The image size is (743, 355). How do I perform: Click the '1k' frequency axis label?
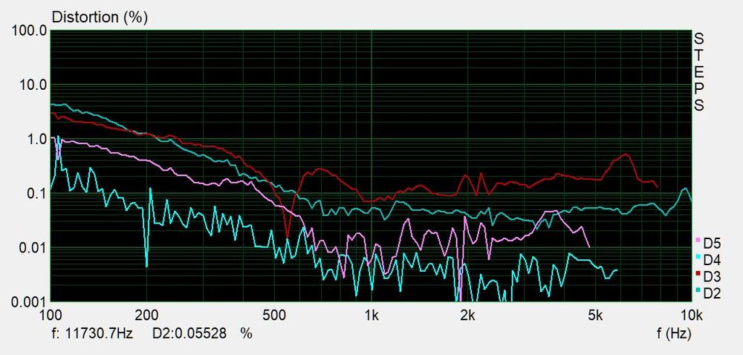coord(371,315)
